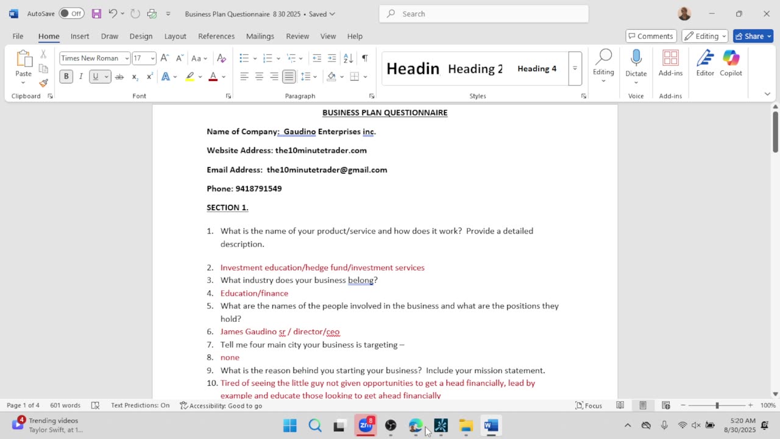Open the Times New Roman font dropdown
This screenshot has width=780, height=439.
pyautogui.click(x=94, y=59)
